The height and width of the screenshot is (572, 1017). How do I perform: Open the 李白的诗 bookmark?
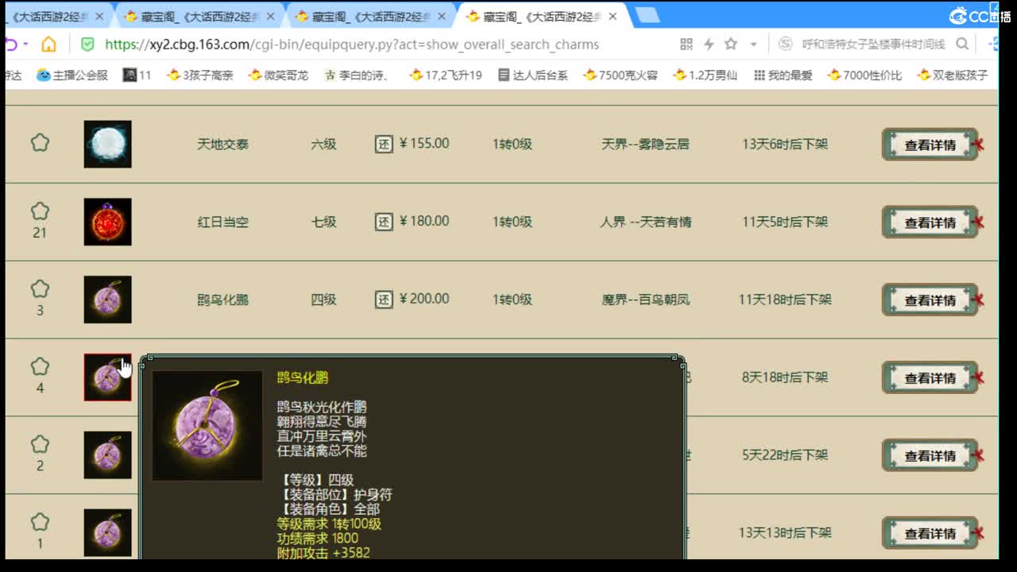click(356, 75)
